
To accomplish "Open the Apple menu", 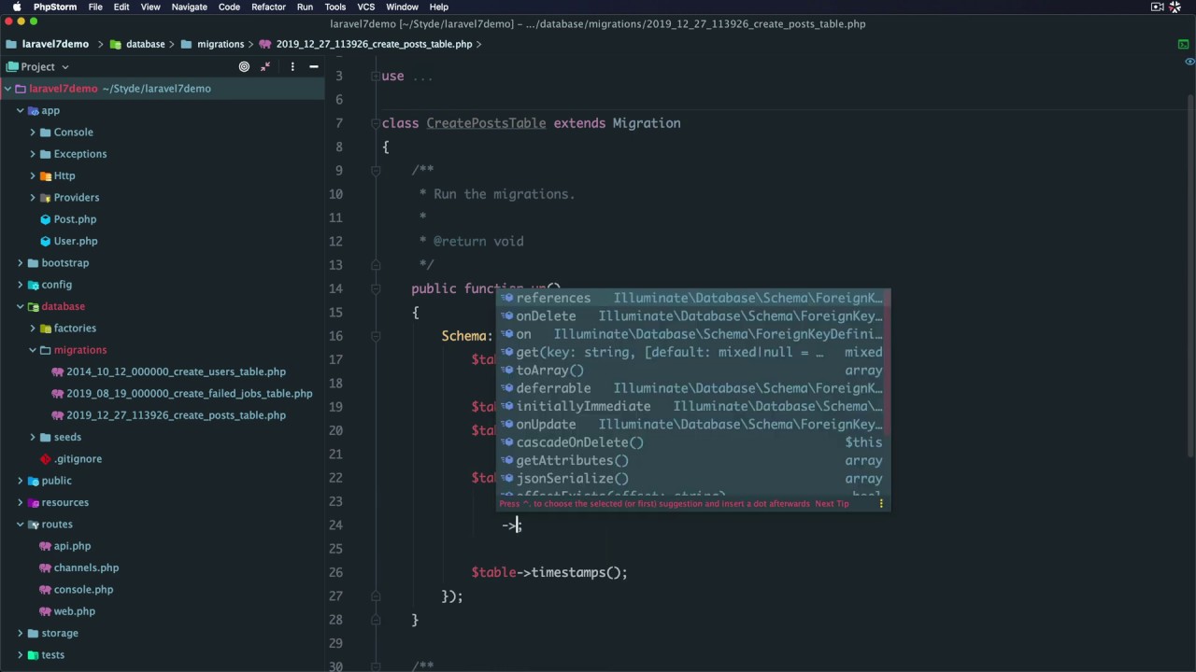I will click(x=16, y=7).
